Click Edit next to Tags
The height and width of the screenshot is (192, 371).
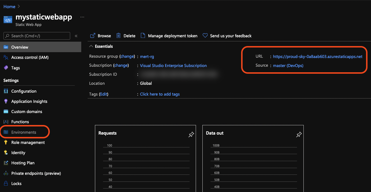[x=104, y=94]
